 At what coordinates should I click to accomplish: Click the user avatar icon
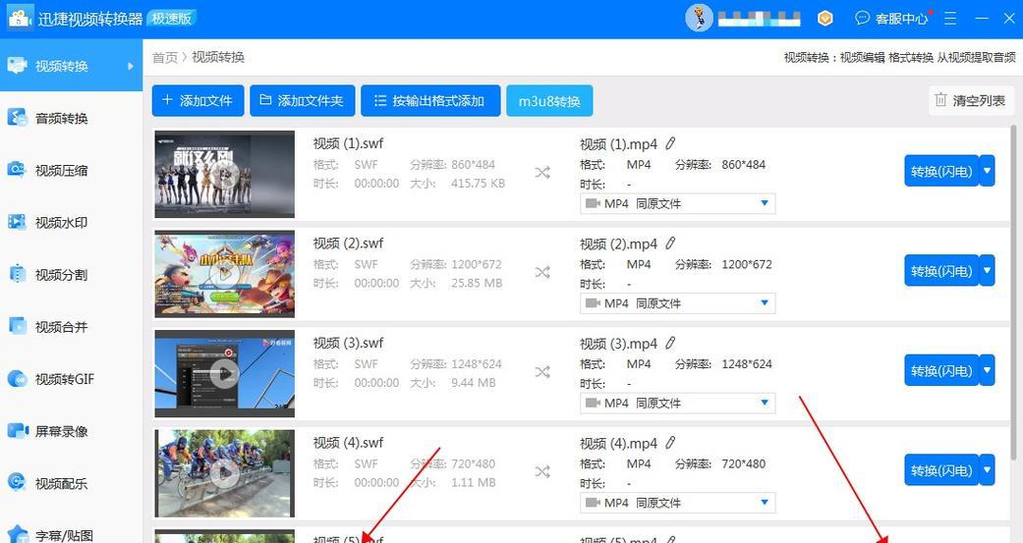699,19
